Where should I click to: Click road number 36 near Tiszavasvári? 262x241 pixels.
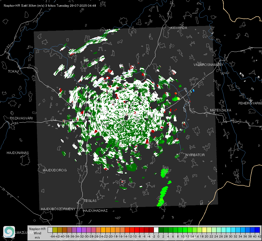(x=17, y=123)
